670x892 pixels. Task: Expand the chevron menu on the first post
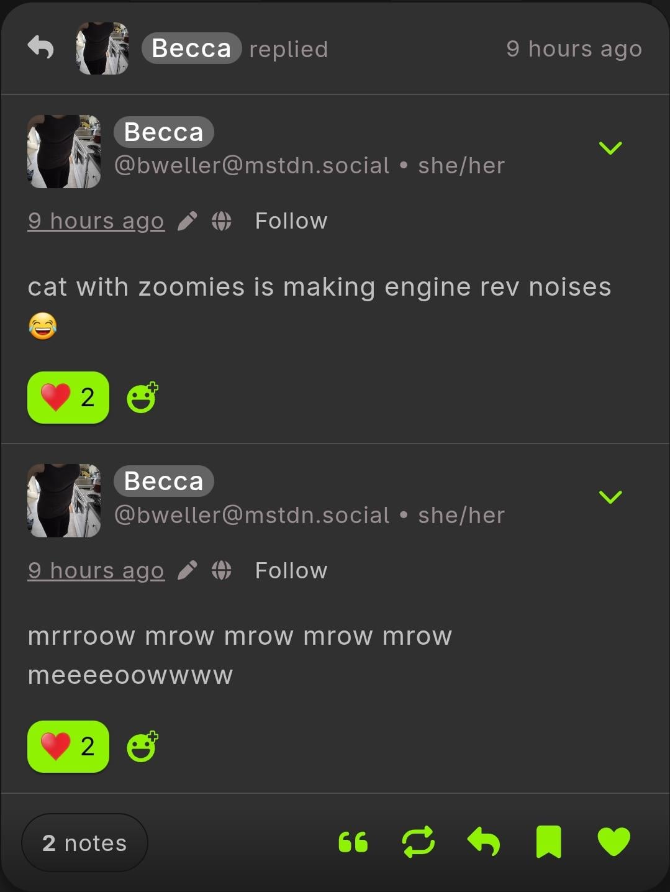coord(610,148)
